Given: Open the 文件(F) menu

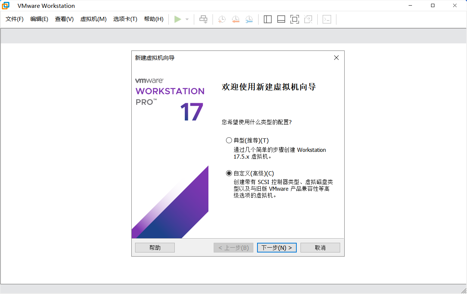Looking at the screenshot, I should pyautogui.click(x=14, y=19).
